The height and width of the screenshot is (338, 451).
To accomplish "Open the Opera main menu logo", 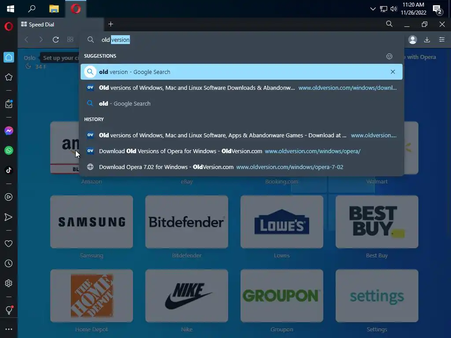I will pyautogui.click(x=9, y=26).
